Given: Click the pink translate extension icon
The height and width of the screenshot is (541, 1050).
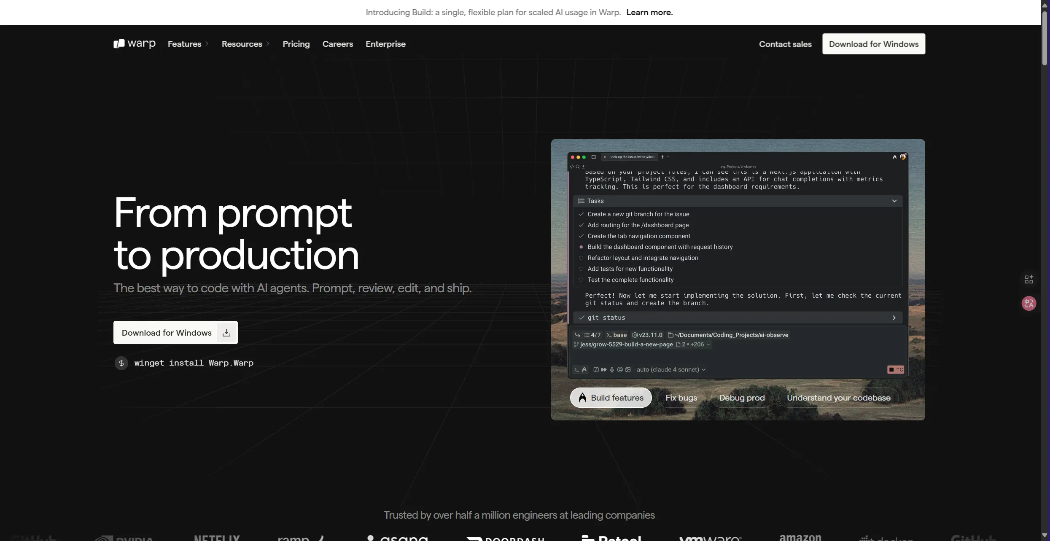Looking at the screenshot, I should pos(1028,303).
